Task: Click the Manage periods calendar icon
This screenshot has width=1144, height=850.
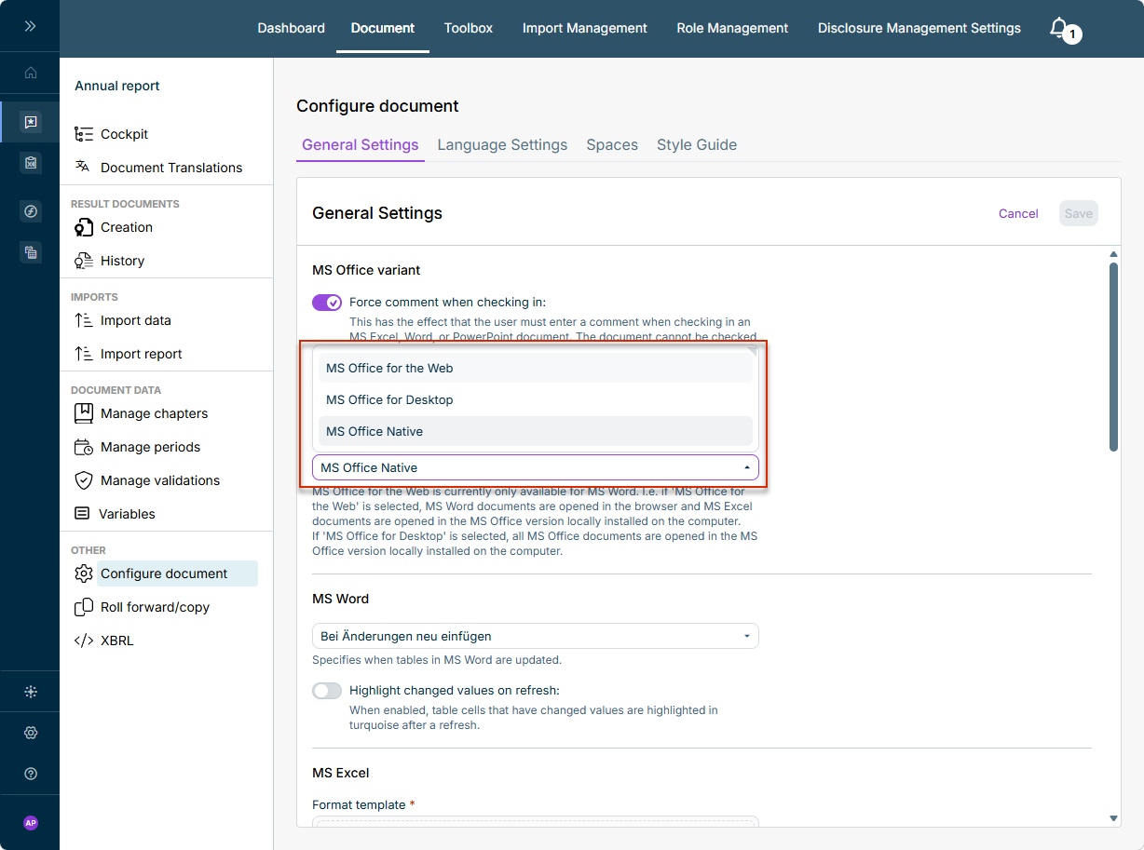Action: (84, 447)
